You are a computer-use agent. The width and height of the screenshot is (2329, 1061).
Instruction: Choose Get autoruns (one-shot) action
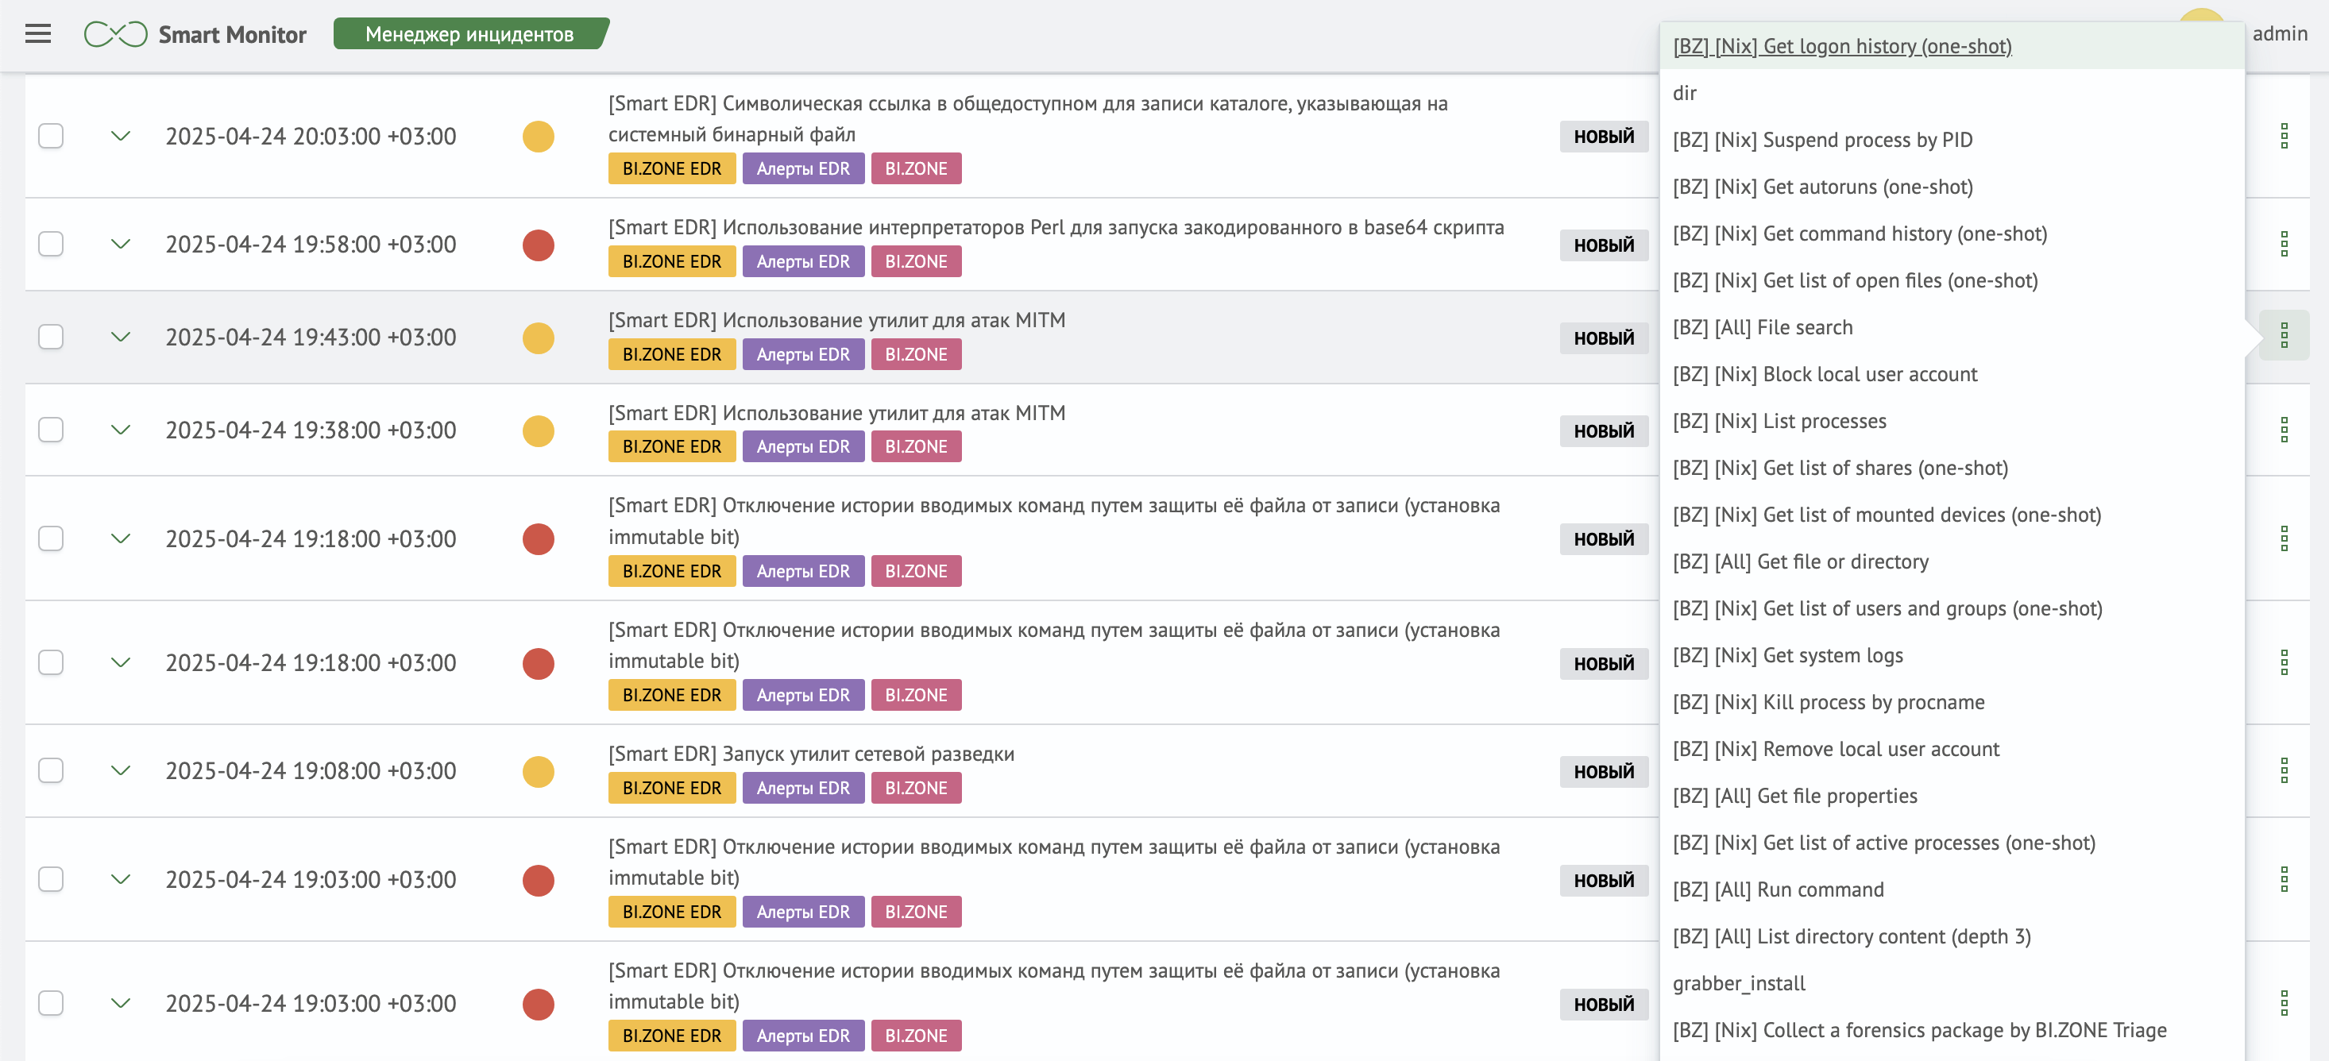pyautogui.click(x=1951, y=187)
